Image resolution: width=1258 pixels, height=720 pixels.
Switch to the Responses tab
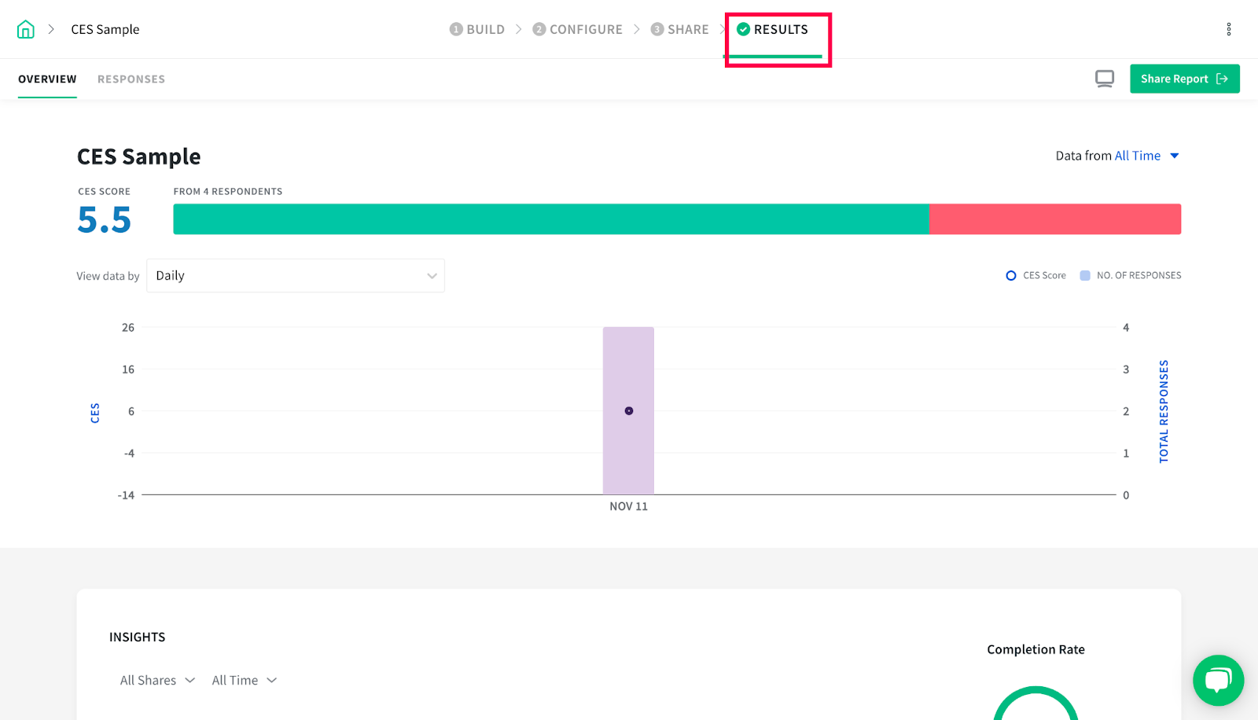point(131,79)
